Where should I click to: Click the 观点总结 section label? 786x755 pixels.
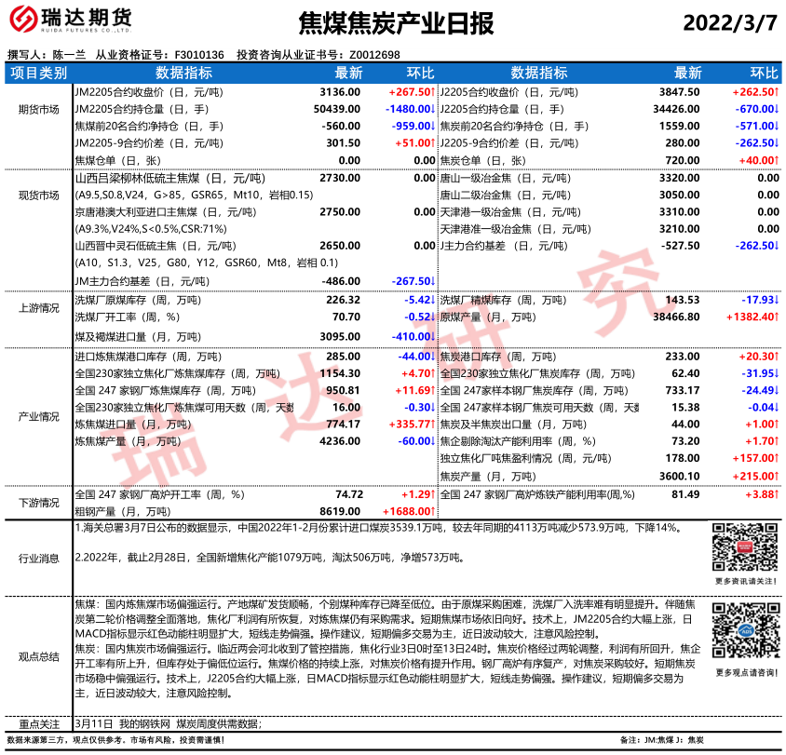tap(38, 655)
